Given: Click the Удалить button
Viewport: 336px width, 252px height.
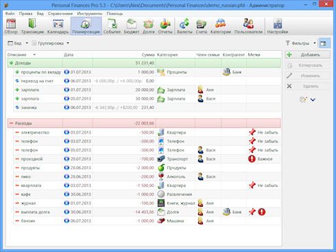Looking at the screenshot, I should 307,86.
